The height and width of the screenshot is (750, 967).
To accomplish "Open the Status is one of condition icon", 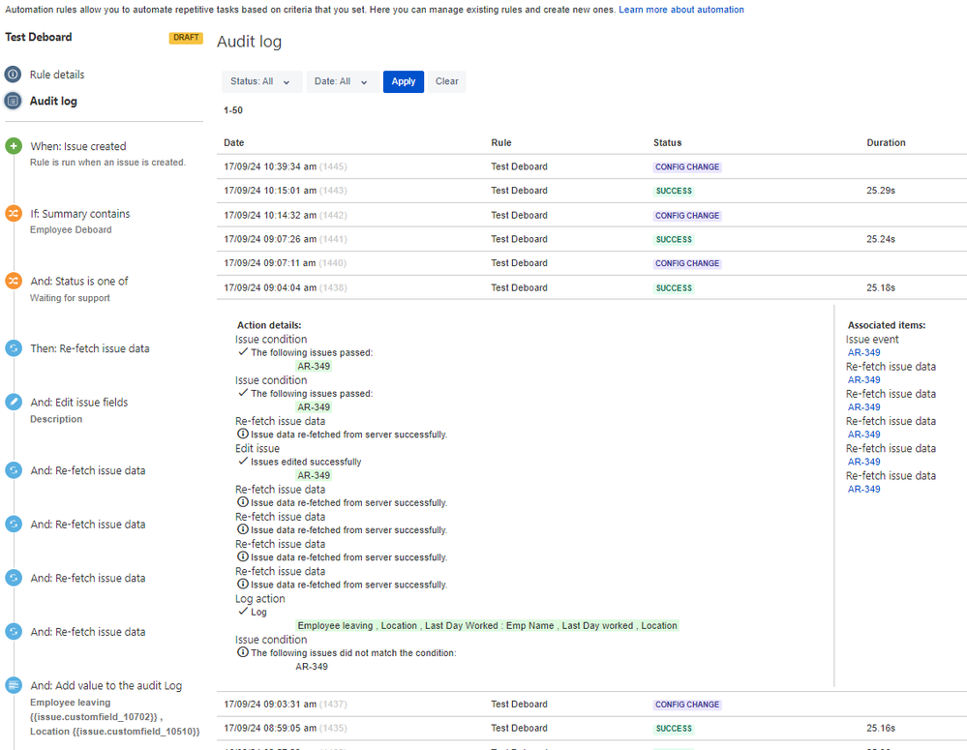I will point(14,281).
